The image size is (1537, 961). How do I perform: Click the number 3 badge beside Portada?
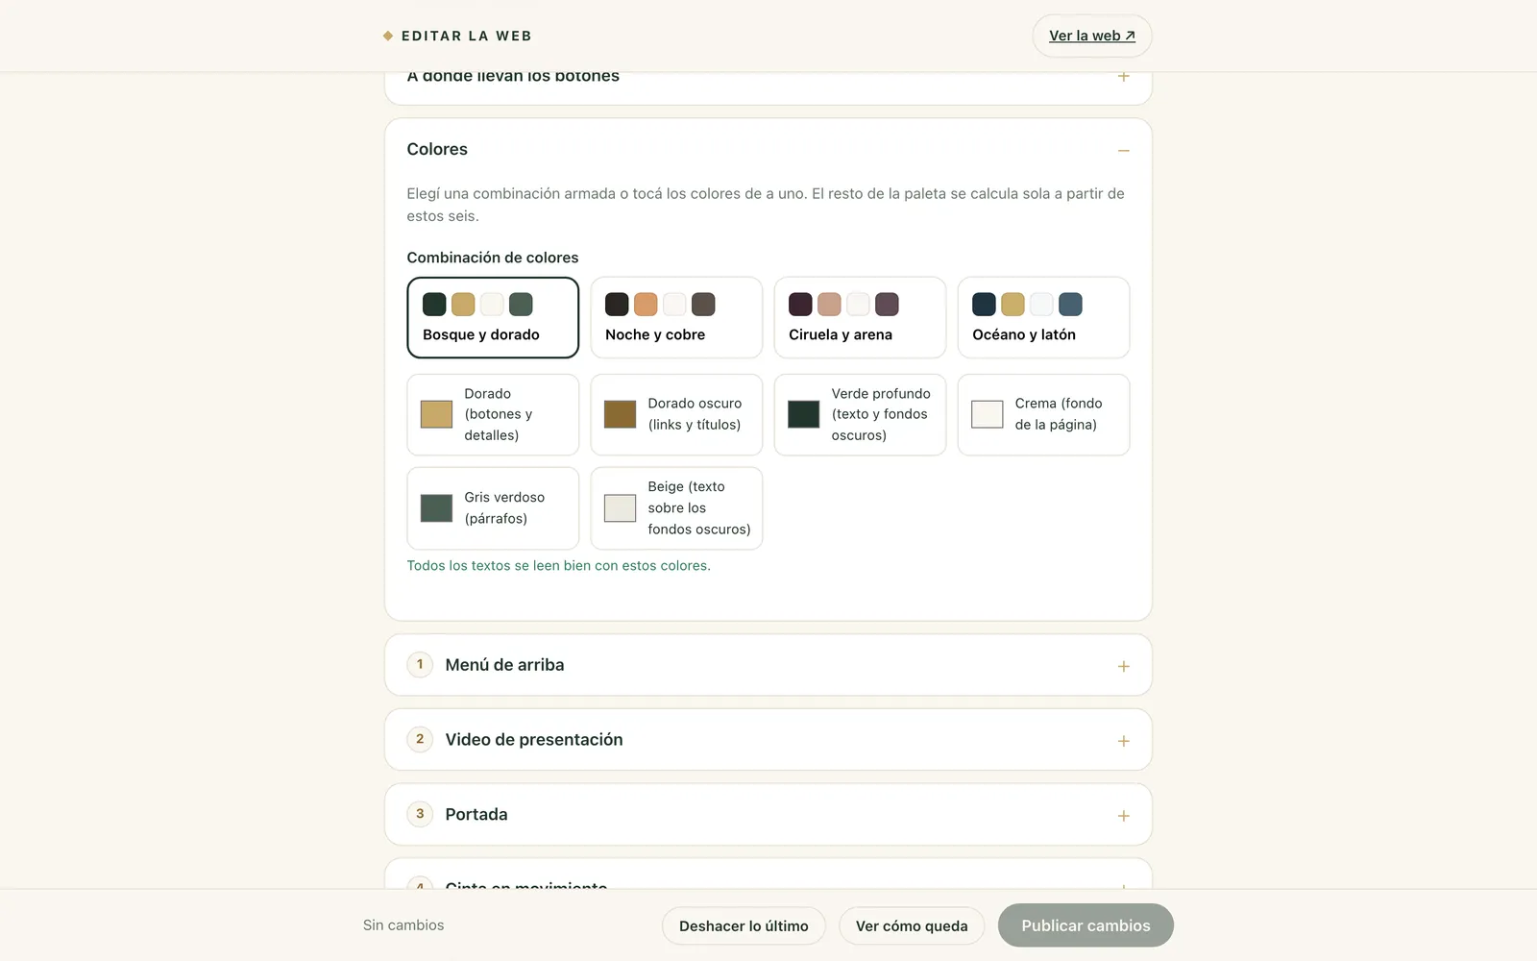coord(420,814)
